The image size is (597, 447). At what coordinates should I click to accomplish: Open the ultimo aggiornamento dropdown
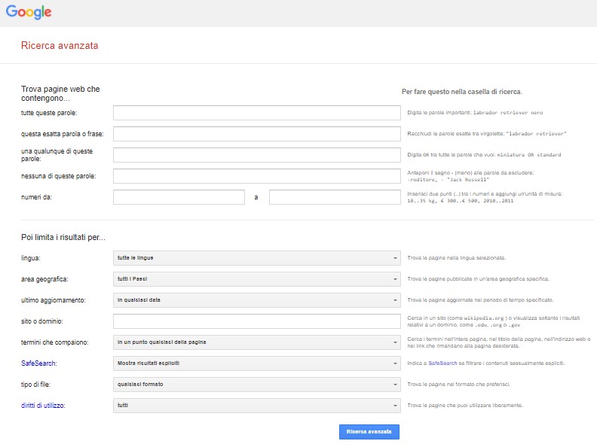coord(256,300)
